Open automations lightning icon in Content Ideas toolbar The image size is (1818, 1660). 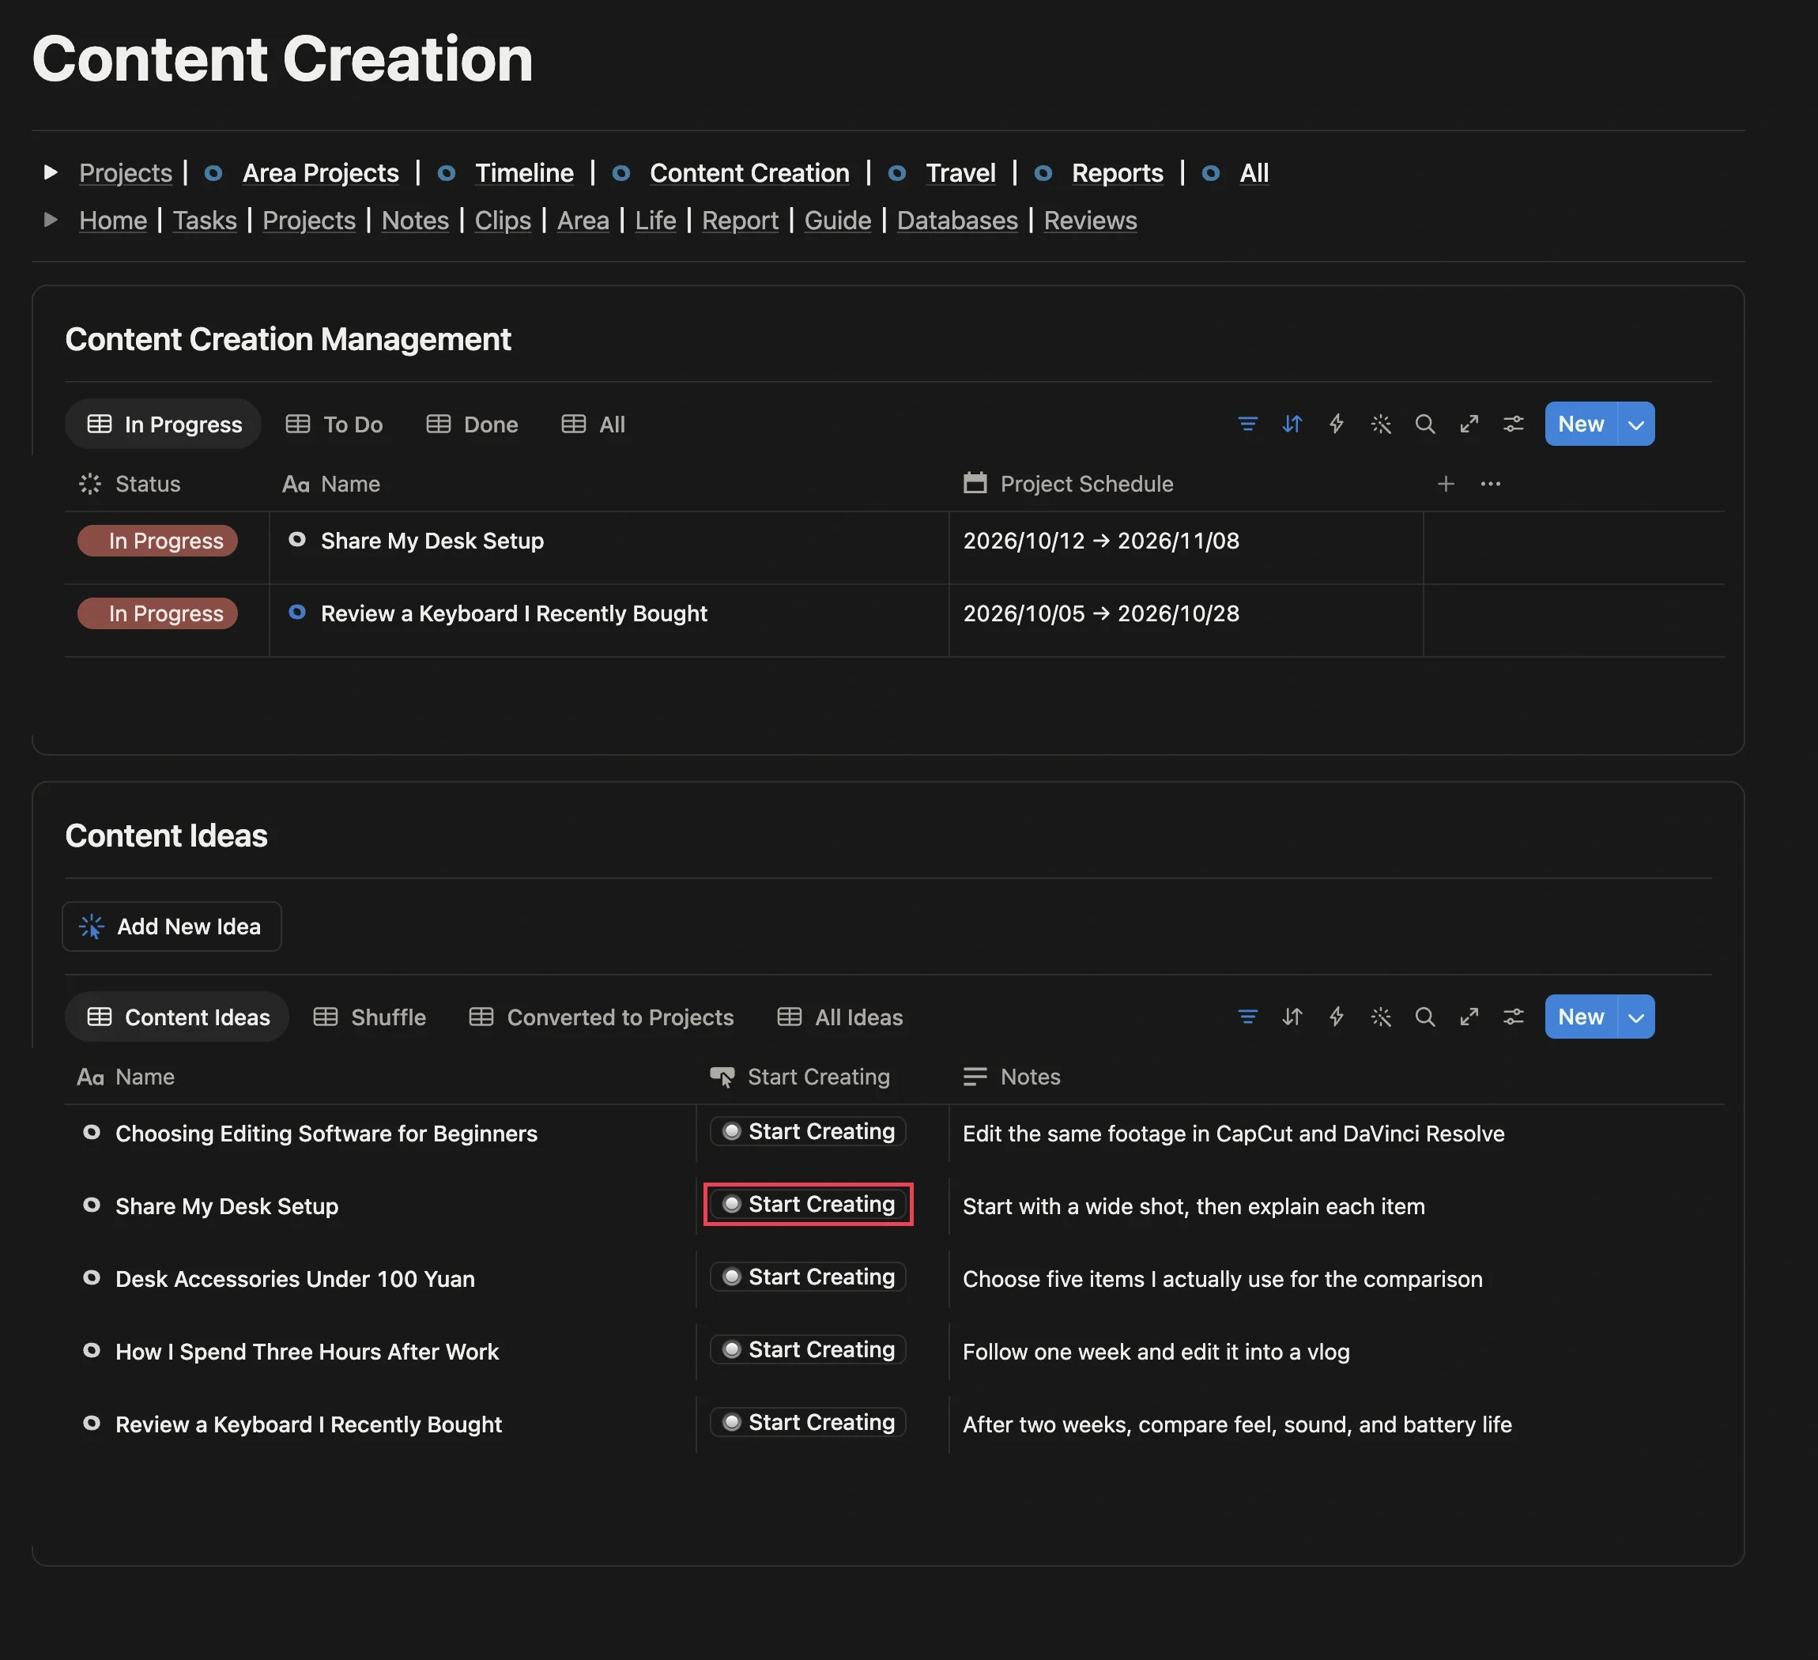pyautogui.click(x=1336, y=1017)
